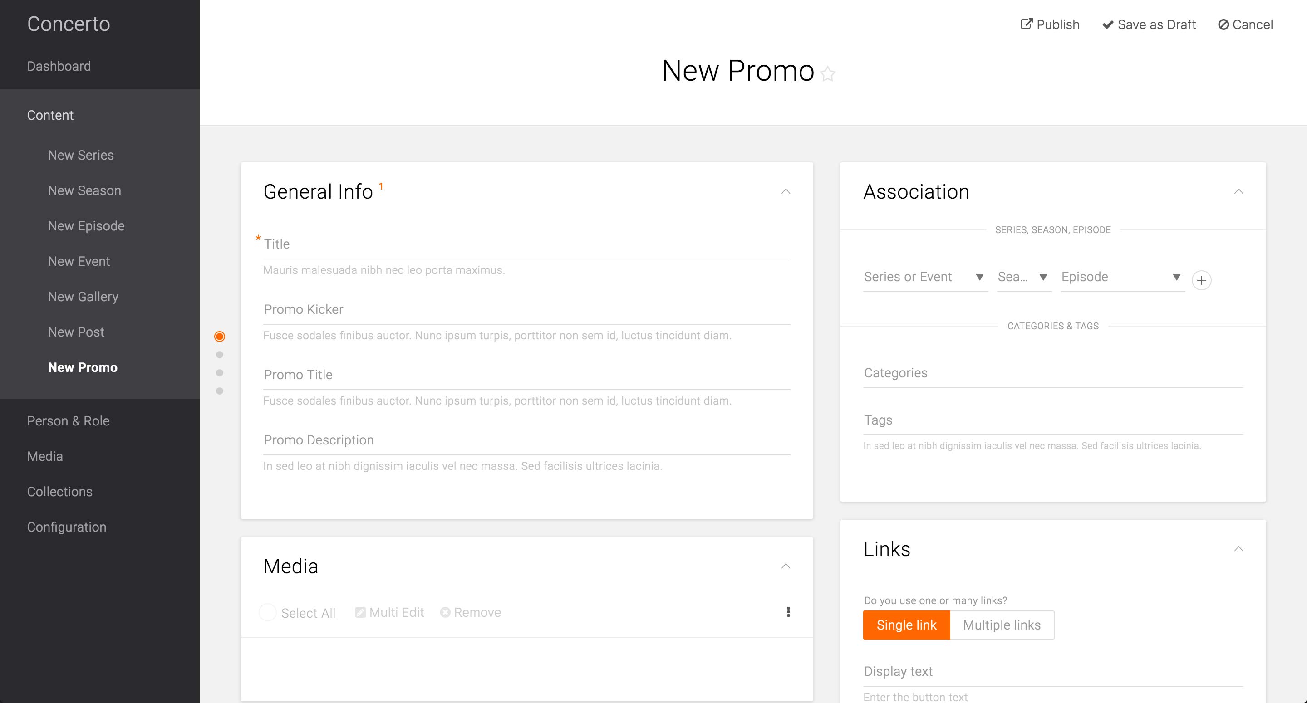Go to Collections in the sidebar
Viewport: 1307px width, 703px height.
tap(60, 492)
